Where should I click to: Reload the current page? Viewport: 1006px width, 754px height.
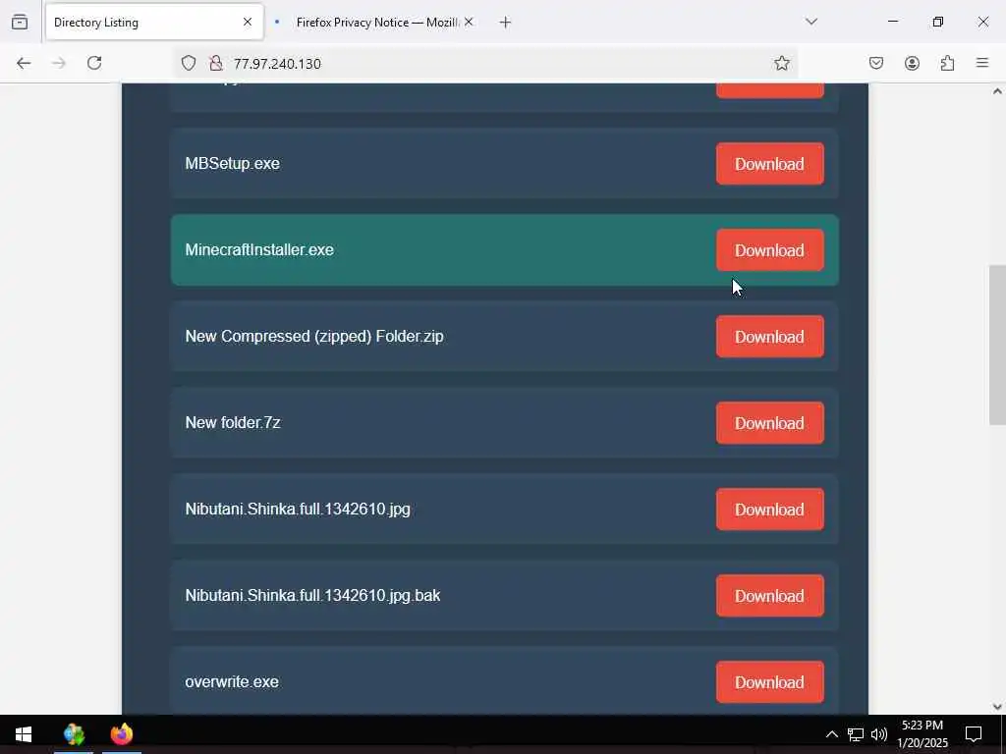tap(94, 63)
